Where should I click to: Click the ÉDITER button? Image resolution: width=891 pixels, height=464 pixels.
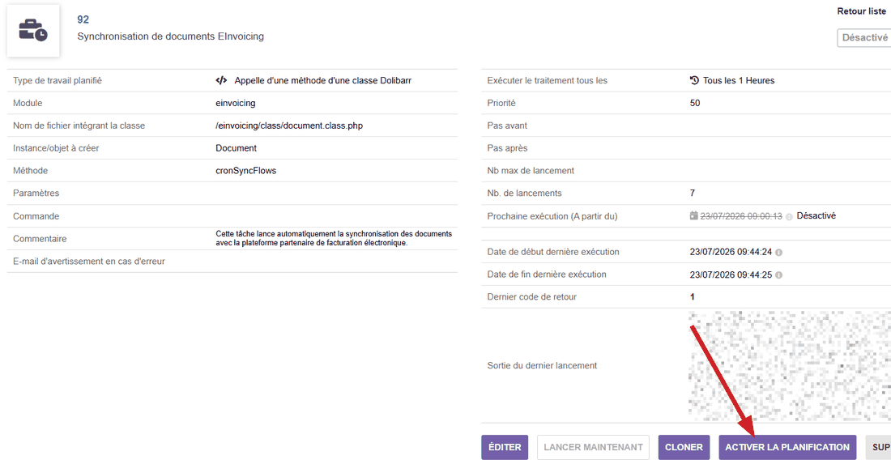(505, 447)
